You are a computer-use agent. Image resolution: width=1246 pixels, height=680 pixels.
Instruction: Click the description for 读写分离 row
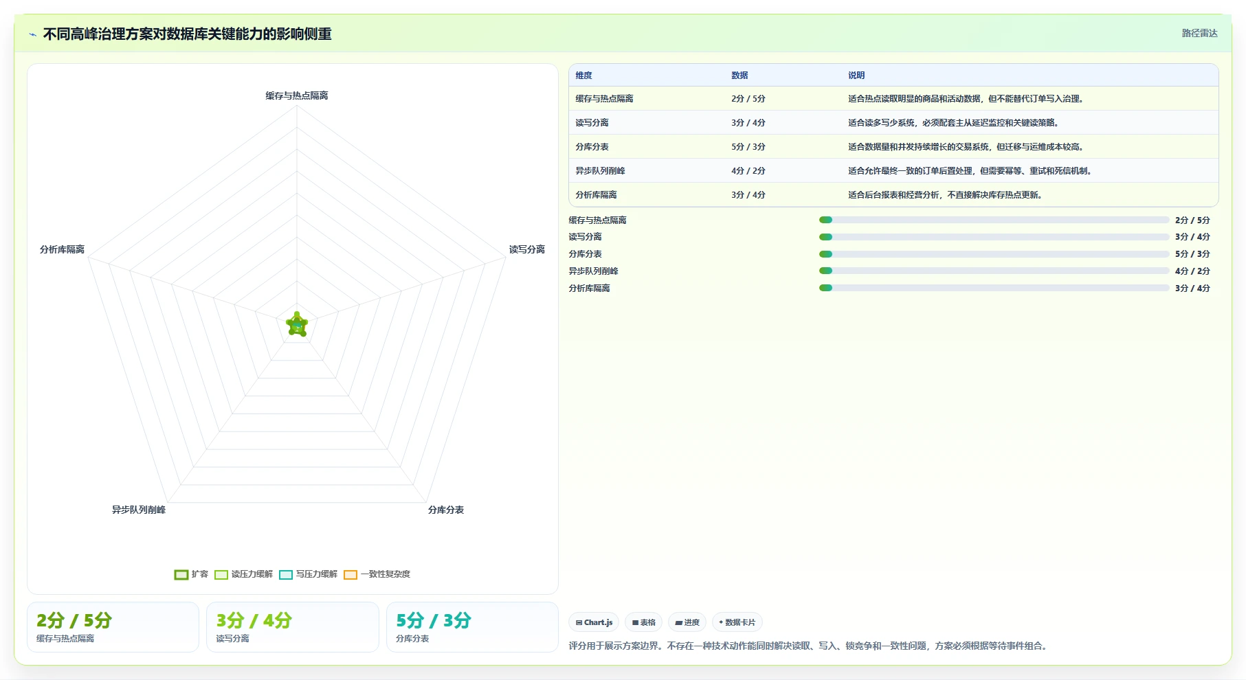[x=955, y=123]
